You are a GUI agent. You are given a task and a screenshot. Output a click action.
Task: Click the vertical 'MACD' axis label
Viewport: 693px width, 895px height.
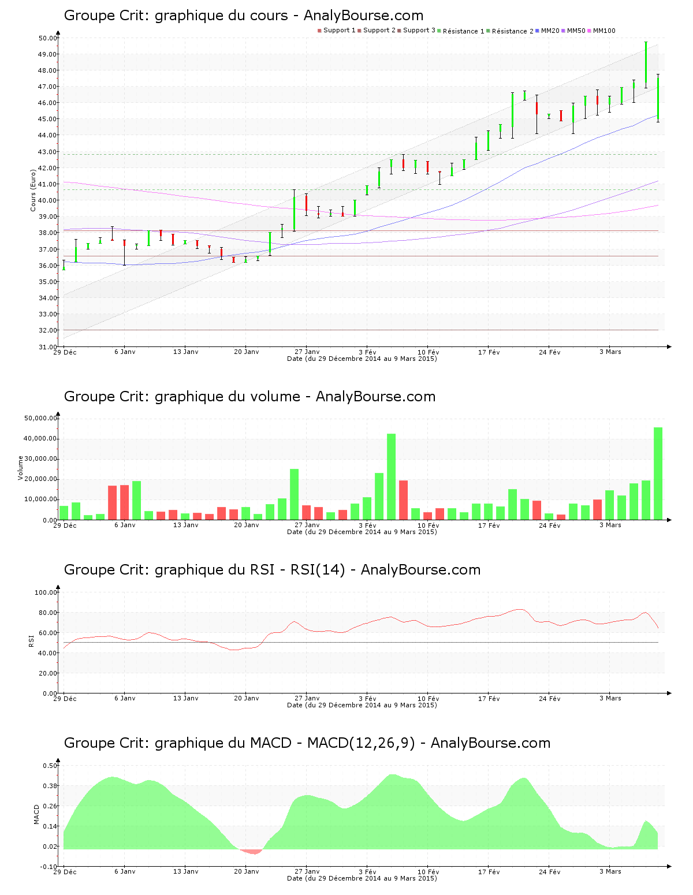tap(36, 814)
